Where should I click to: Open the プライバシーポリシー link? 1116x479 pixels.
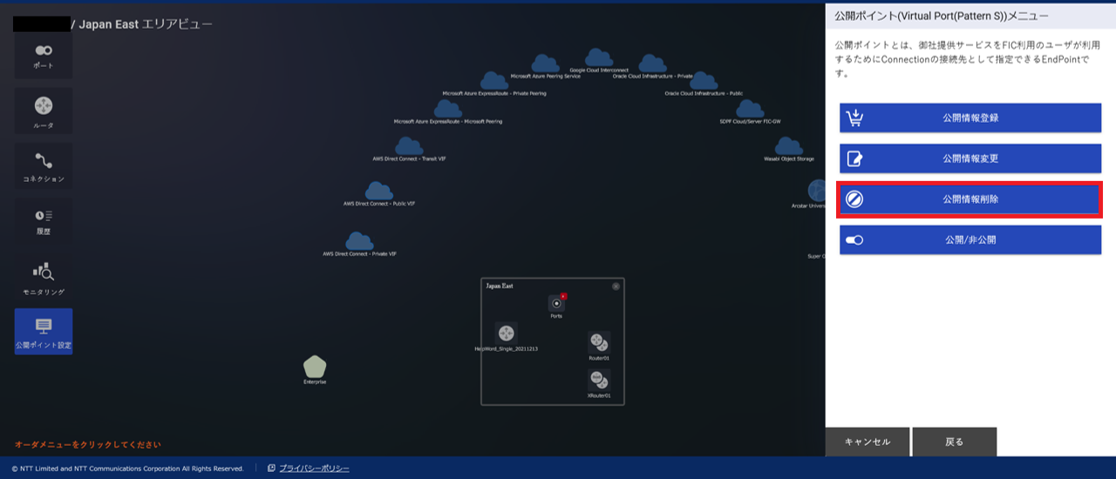[x=314, y=469]
